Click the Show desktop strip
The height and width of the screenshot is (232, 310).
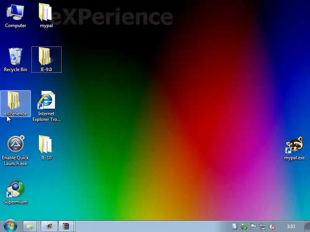(307, 226)
